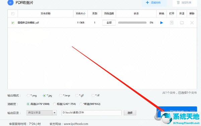
Task: Select *.gif output format
Action: tap(77, 96)
